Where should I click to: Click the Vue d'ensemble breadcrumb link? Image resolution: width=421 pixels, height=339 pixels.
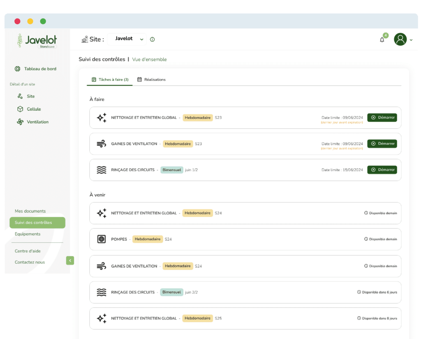point(149,59)
